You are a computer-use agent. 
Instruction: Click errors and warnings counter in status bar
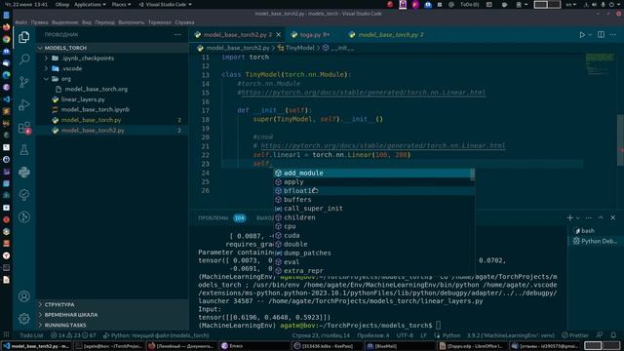(74, 335)
